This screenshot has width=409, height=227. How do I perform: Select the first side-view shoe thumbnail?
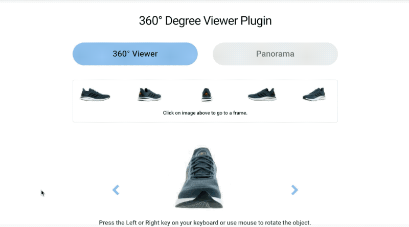point(95,95)
